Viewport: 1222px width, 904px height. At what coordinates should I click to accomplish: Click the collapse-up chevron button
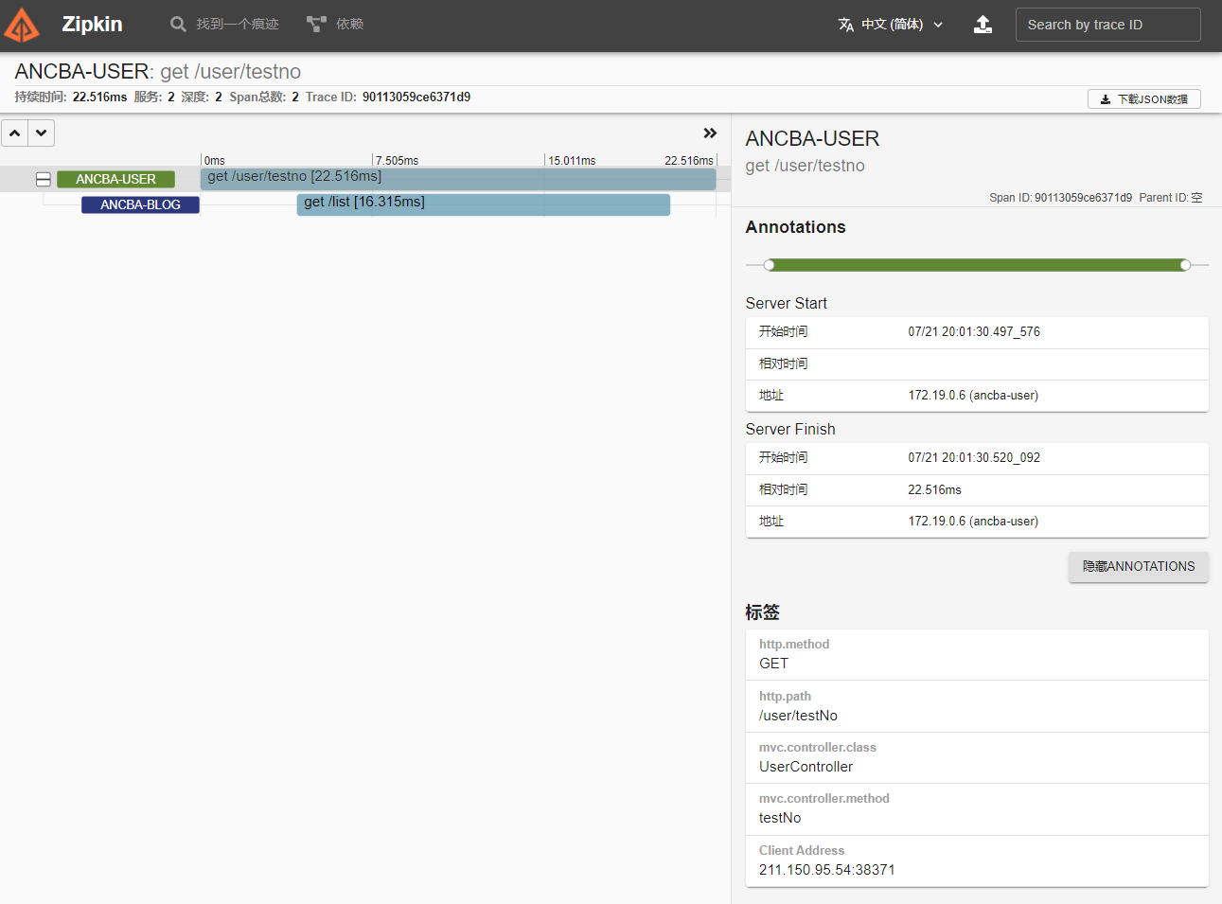coord(15,133)
